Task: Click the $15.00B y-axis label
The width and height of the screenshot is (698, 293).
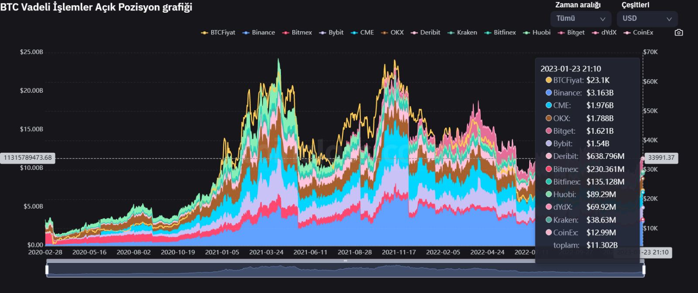Action: click(x=31, y=129)
